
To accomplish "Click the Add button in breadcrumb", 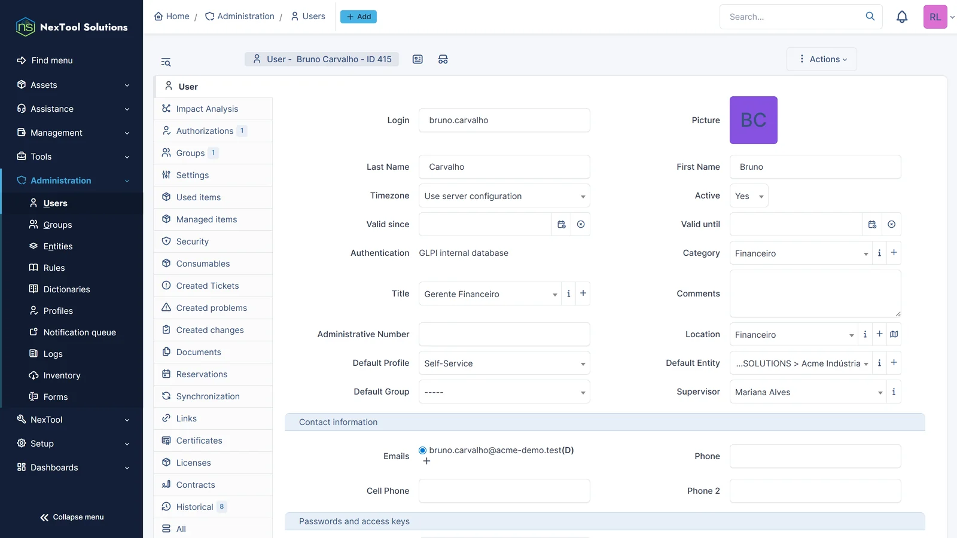I will (x=358, y=17).
